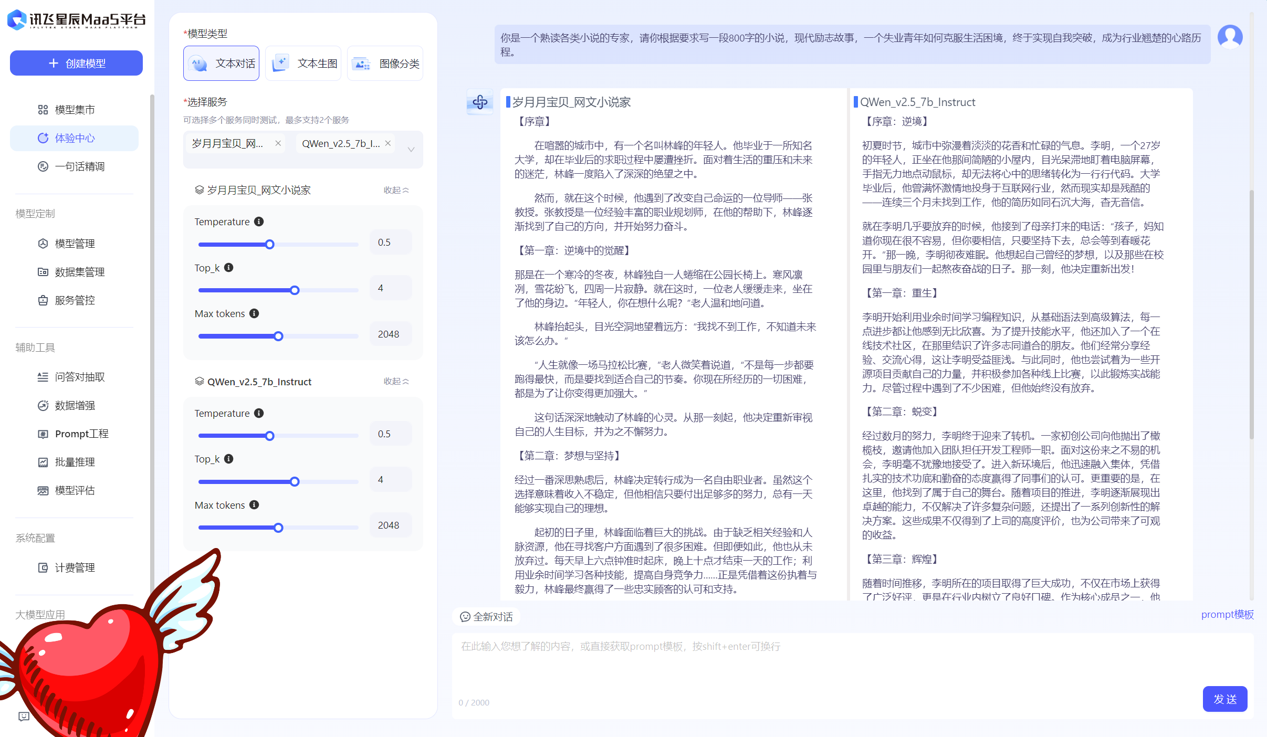Screen dimensions: 1267x737
Task: Click the 岁月月宝贝 Top_k value field 4
Action: (x=391, y=288)
